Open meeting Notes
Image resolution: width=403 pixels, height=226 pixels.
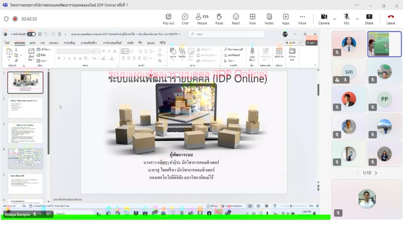pos(269,19)
